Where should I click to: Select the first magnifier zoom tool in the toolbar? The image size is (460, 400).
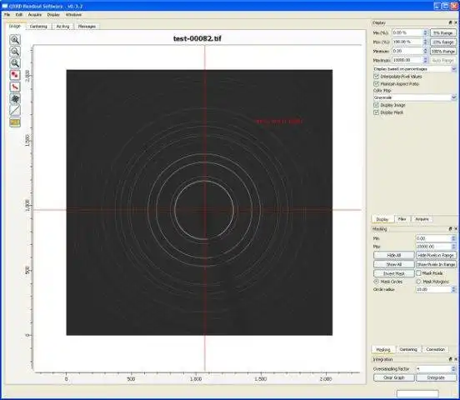(x=15, y=39)
